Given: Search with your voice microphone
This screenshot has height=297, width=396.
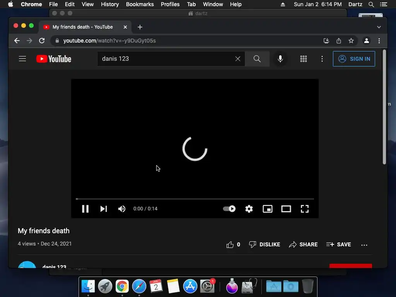Looking at the screenshot, I should pyautogui.click(x=280, y=59).
